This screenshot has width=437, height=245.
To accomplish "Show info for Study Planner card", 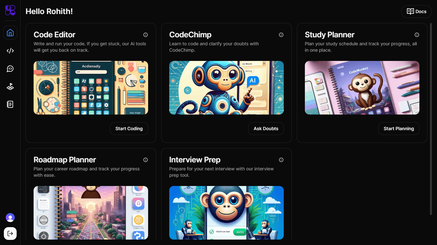I will (417, 35).
